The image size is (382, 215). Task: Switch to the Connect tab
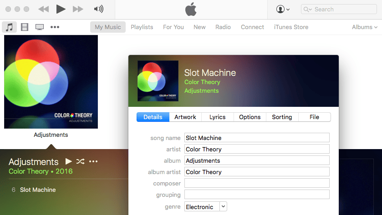click(x=252, y=27)
